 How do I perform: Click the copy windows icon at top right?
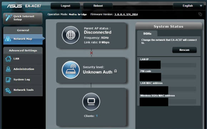pos(200,14)
